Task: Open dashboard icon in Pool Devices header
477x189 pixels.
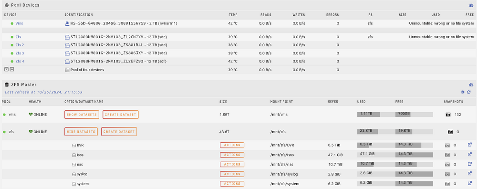Action: point(471,5)
